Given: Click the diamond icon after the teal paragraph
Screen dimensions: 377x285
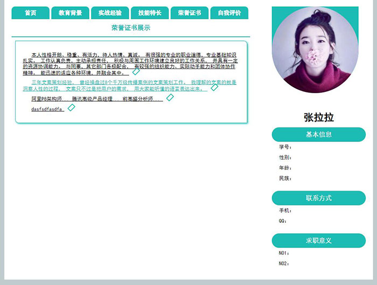Looking at the screenshot, I should [214, 87].
